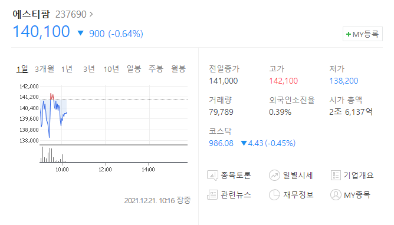Click the 외국인소진율 value 0.39%

pos(280,112)
